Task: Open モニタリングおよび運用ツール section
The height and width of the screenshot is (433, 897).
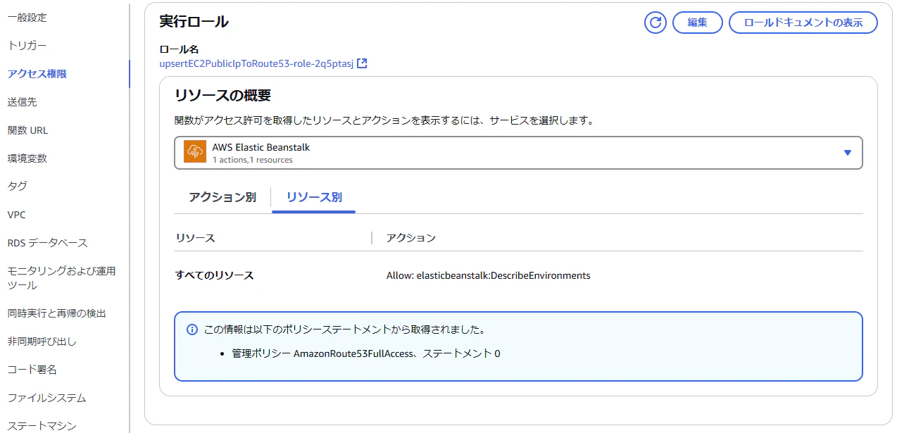Action: [62, 278]
